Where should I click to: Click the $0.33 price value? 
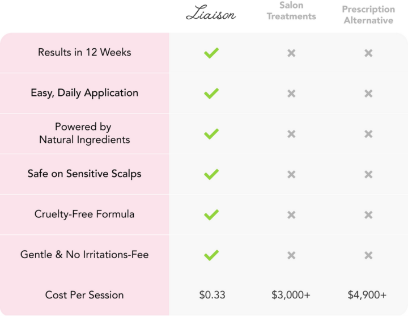(x=211, y=295)
